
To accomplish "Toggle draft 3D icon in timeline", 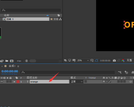I will pos(126,72).
